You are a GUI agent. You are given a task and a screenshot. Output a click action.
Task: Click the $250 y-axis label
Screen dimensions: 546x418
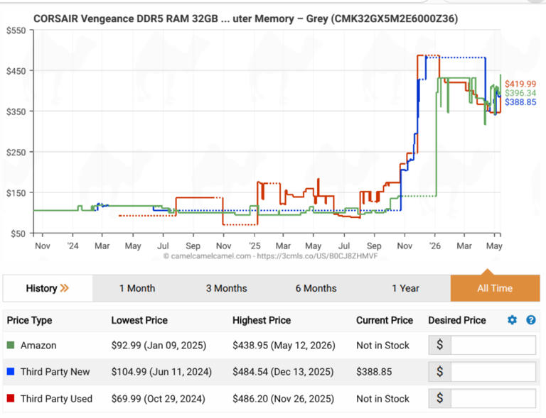click(16, 152)
